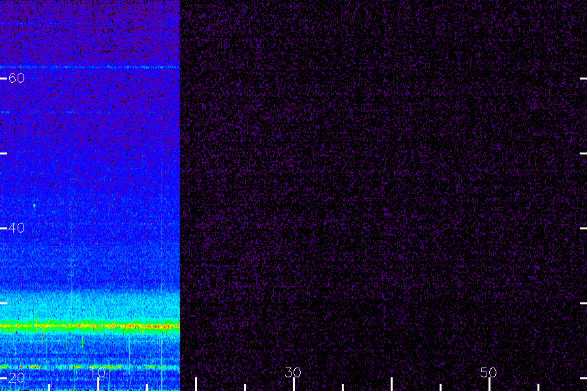Click the "50" horizontal axis label
The height and width of the screenshot is (391, 587).
pos(489,372)
